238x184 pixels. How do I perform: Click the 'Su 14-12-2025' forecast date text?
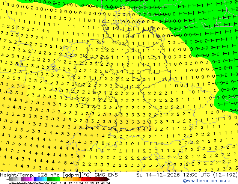coord(158,175)
